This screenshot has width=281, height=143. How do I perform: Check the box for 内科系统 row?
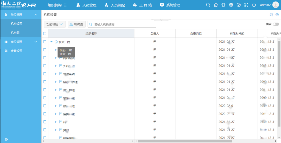pos(45,58)
